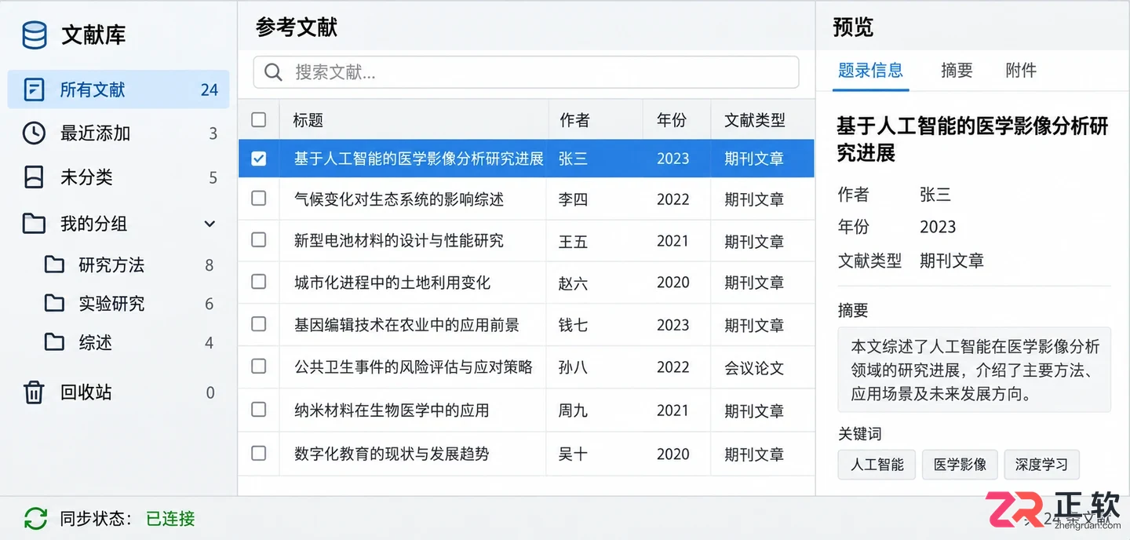Screen dimensions: 1130x540
Task: Check the 纳米材料在生物医学中的应用 row checkbox
Action: point(259,410)
